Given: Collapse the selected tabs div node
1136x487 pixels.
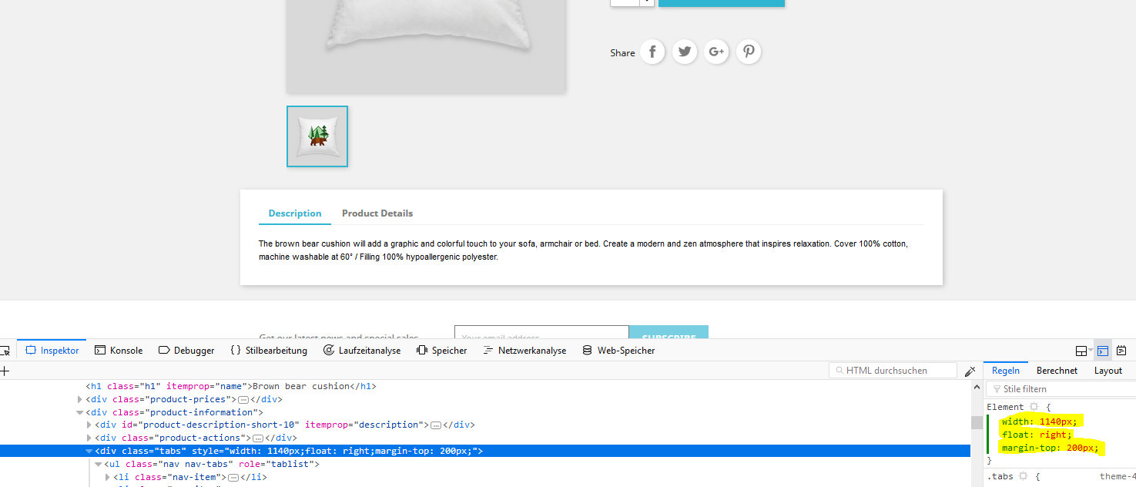Looking at the screenshot, I should pos(89,451).
